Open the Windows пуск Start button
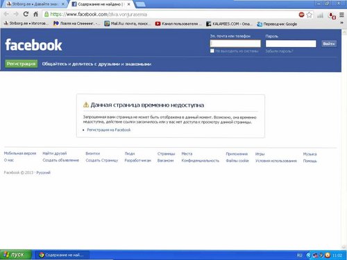The height and width of the screenshot is (260, 347). (15, 254)
